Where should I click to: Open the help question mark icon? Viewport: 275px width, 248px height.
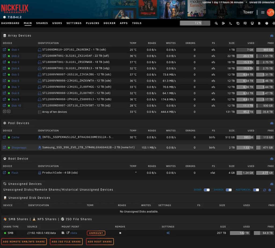pos(267,23)
